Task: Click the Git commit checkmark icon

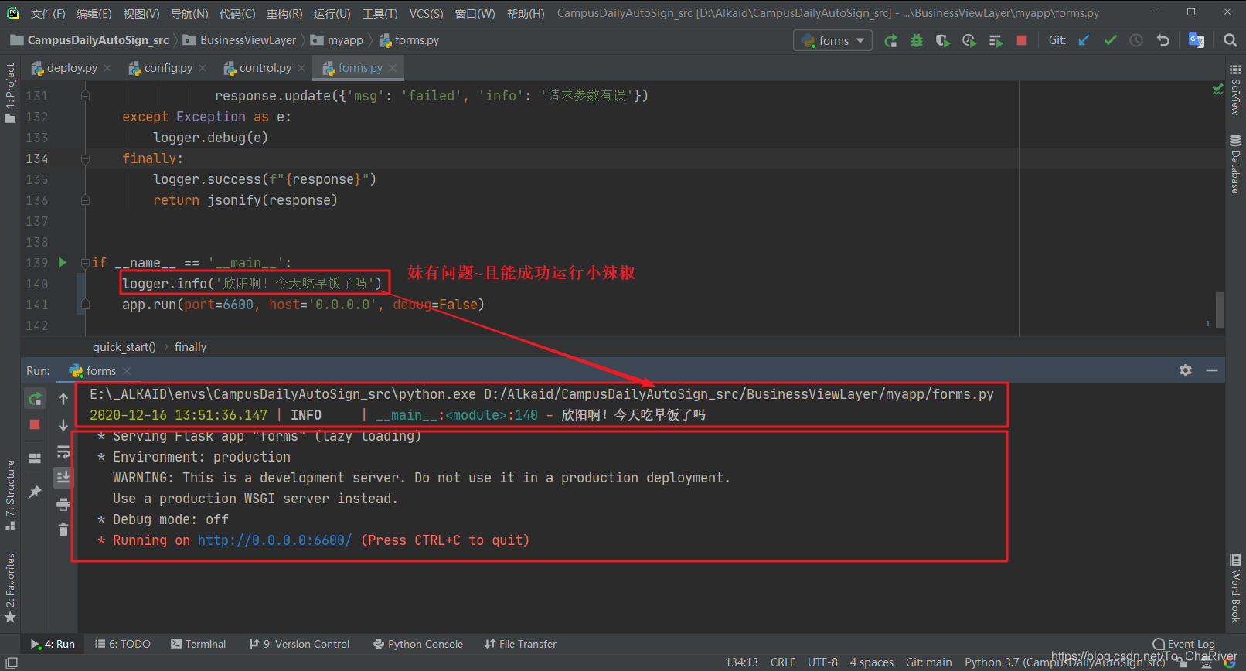Action: pyautogui.click(x=1110, y=40)
